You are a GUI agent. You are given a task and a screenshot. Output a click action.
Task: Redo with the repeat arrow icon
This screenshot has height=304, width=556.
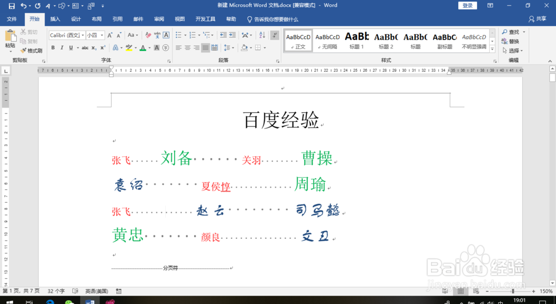tap(38, 6)
